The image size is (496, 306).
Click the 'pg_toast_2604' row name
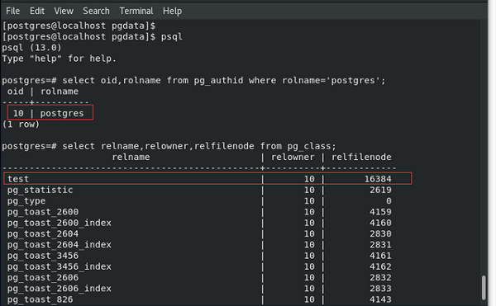coord(43,233)
